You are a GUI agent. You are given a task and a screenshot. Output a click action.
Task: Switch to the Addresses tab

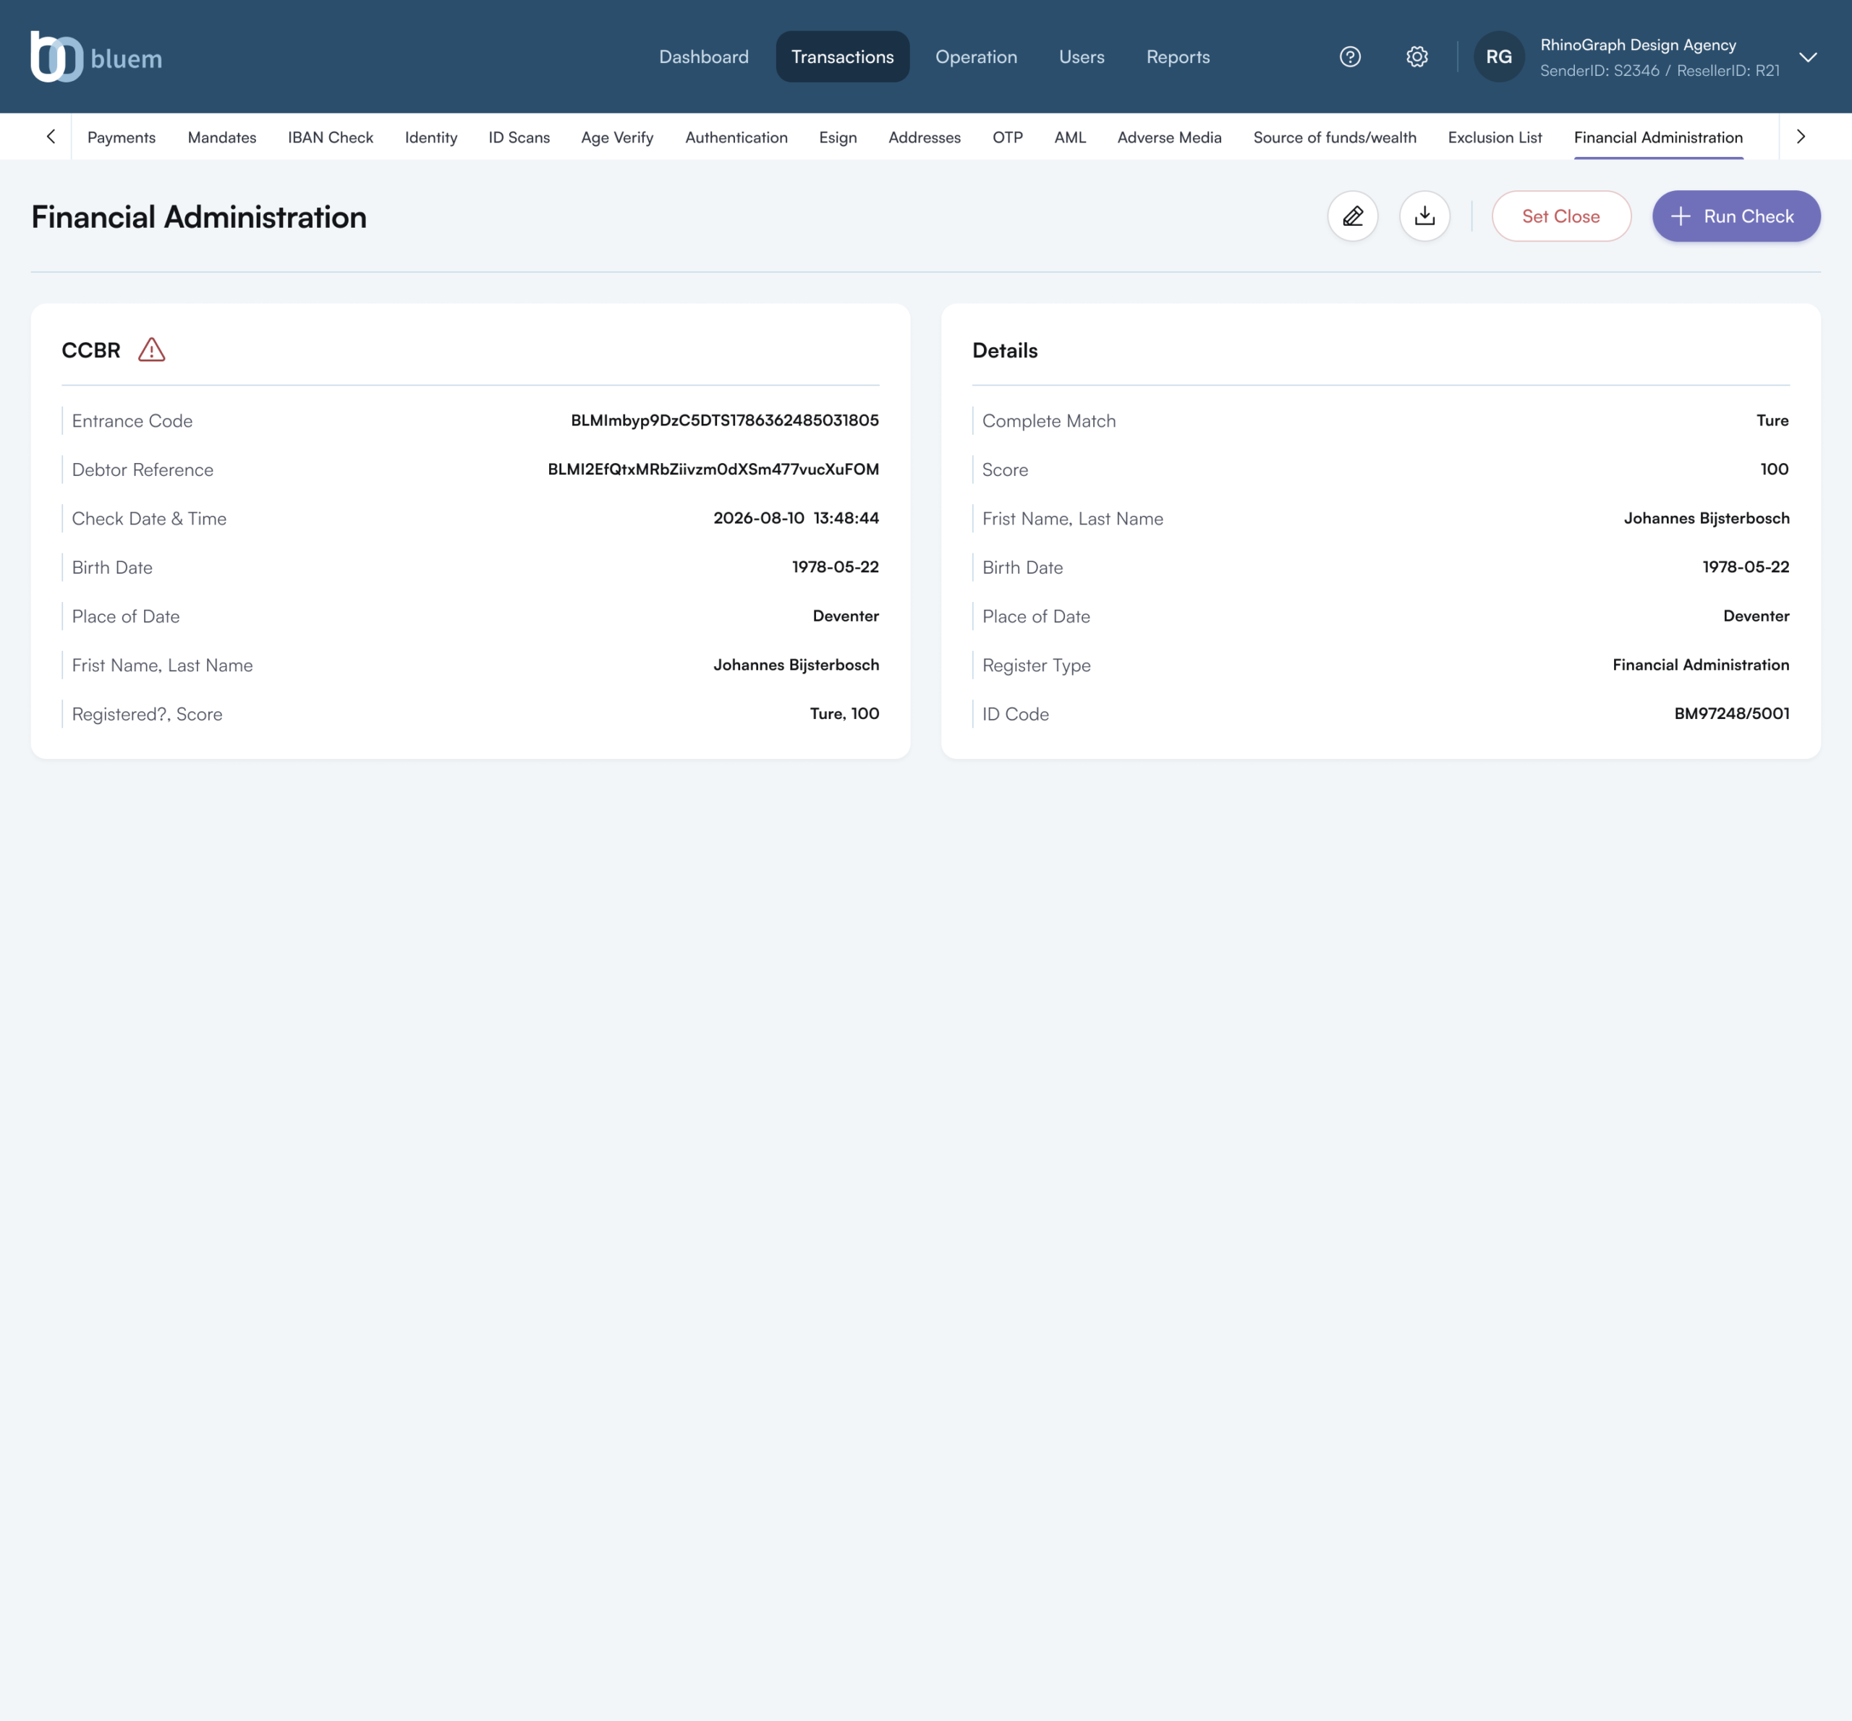click(x=924, y=137)
